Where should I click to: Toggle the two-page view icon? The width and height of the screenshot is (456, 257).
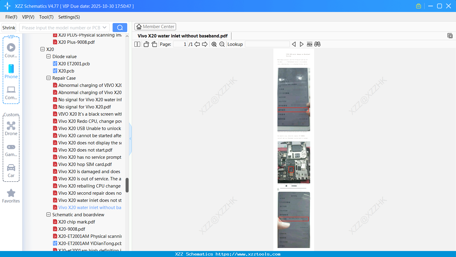point(137,44)
